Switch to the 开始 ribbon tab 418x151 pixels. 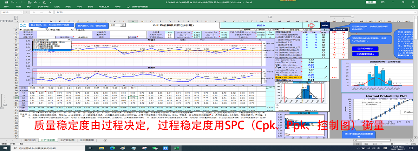pyautogui.click(x=18, y=6)
